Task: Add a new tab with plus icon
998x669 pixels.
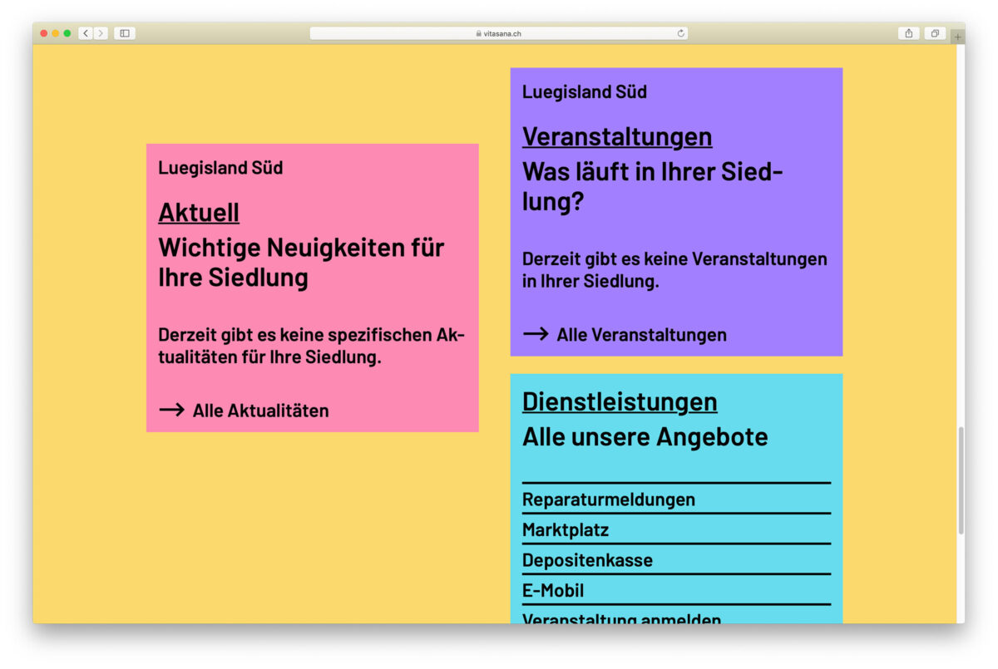Action: 957,37
